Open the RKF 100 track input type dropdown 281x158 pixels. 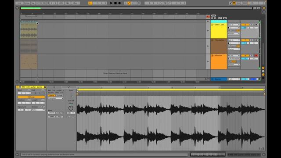(x=234, y=25)
